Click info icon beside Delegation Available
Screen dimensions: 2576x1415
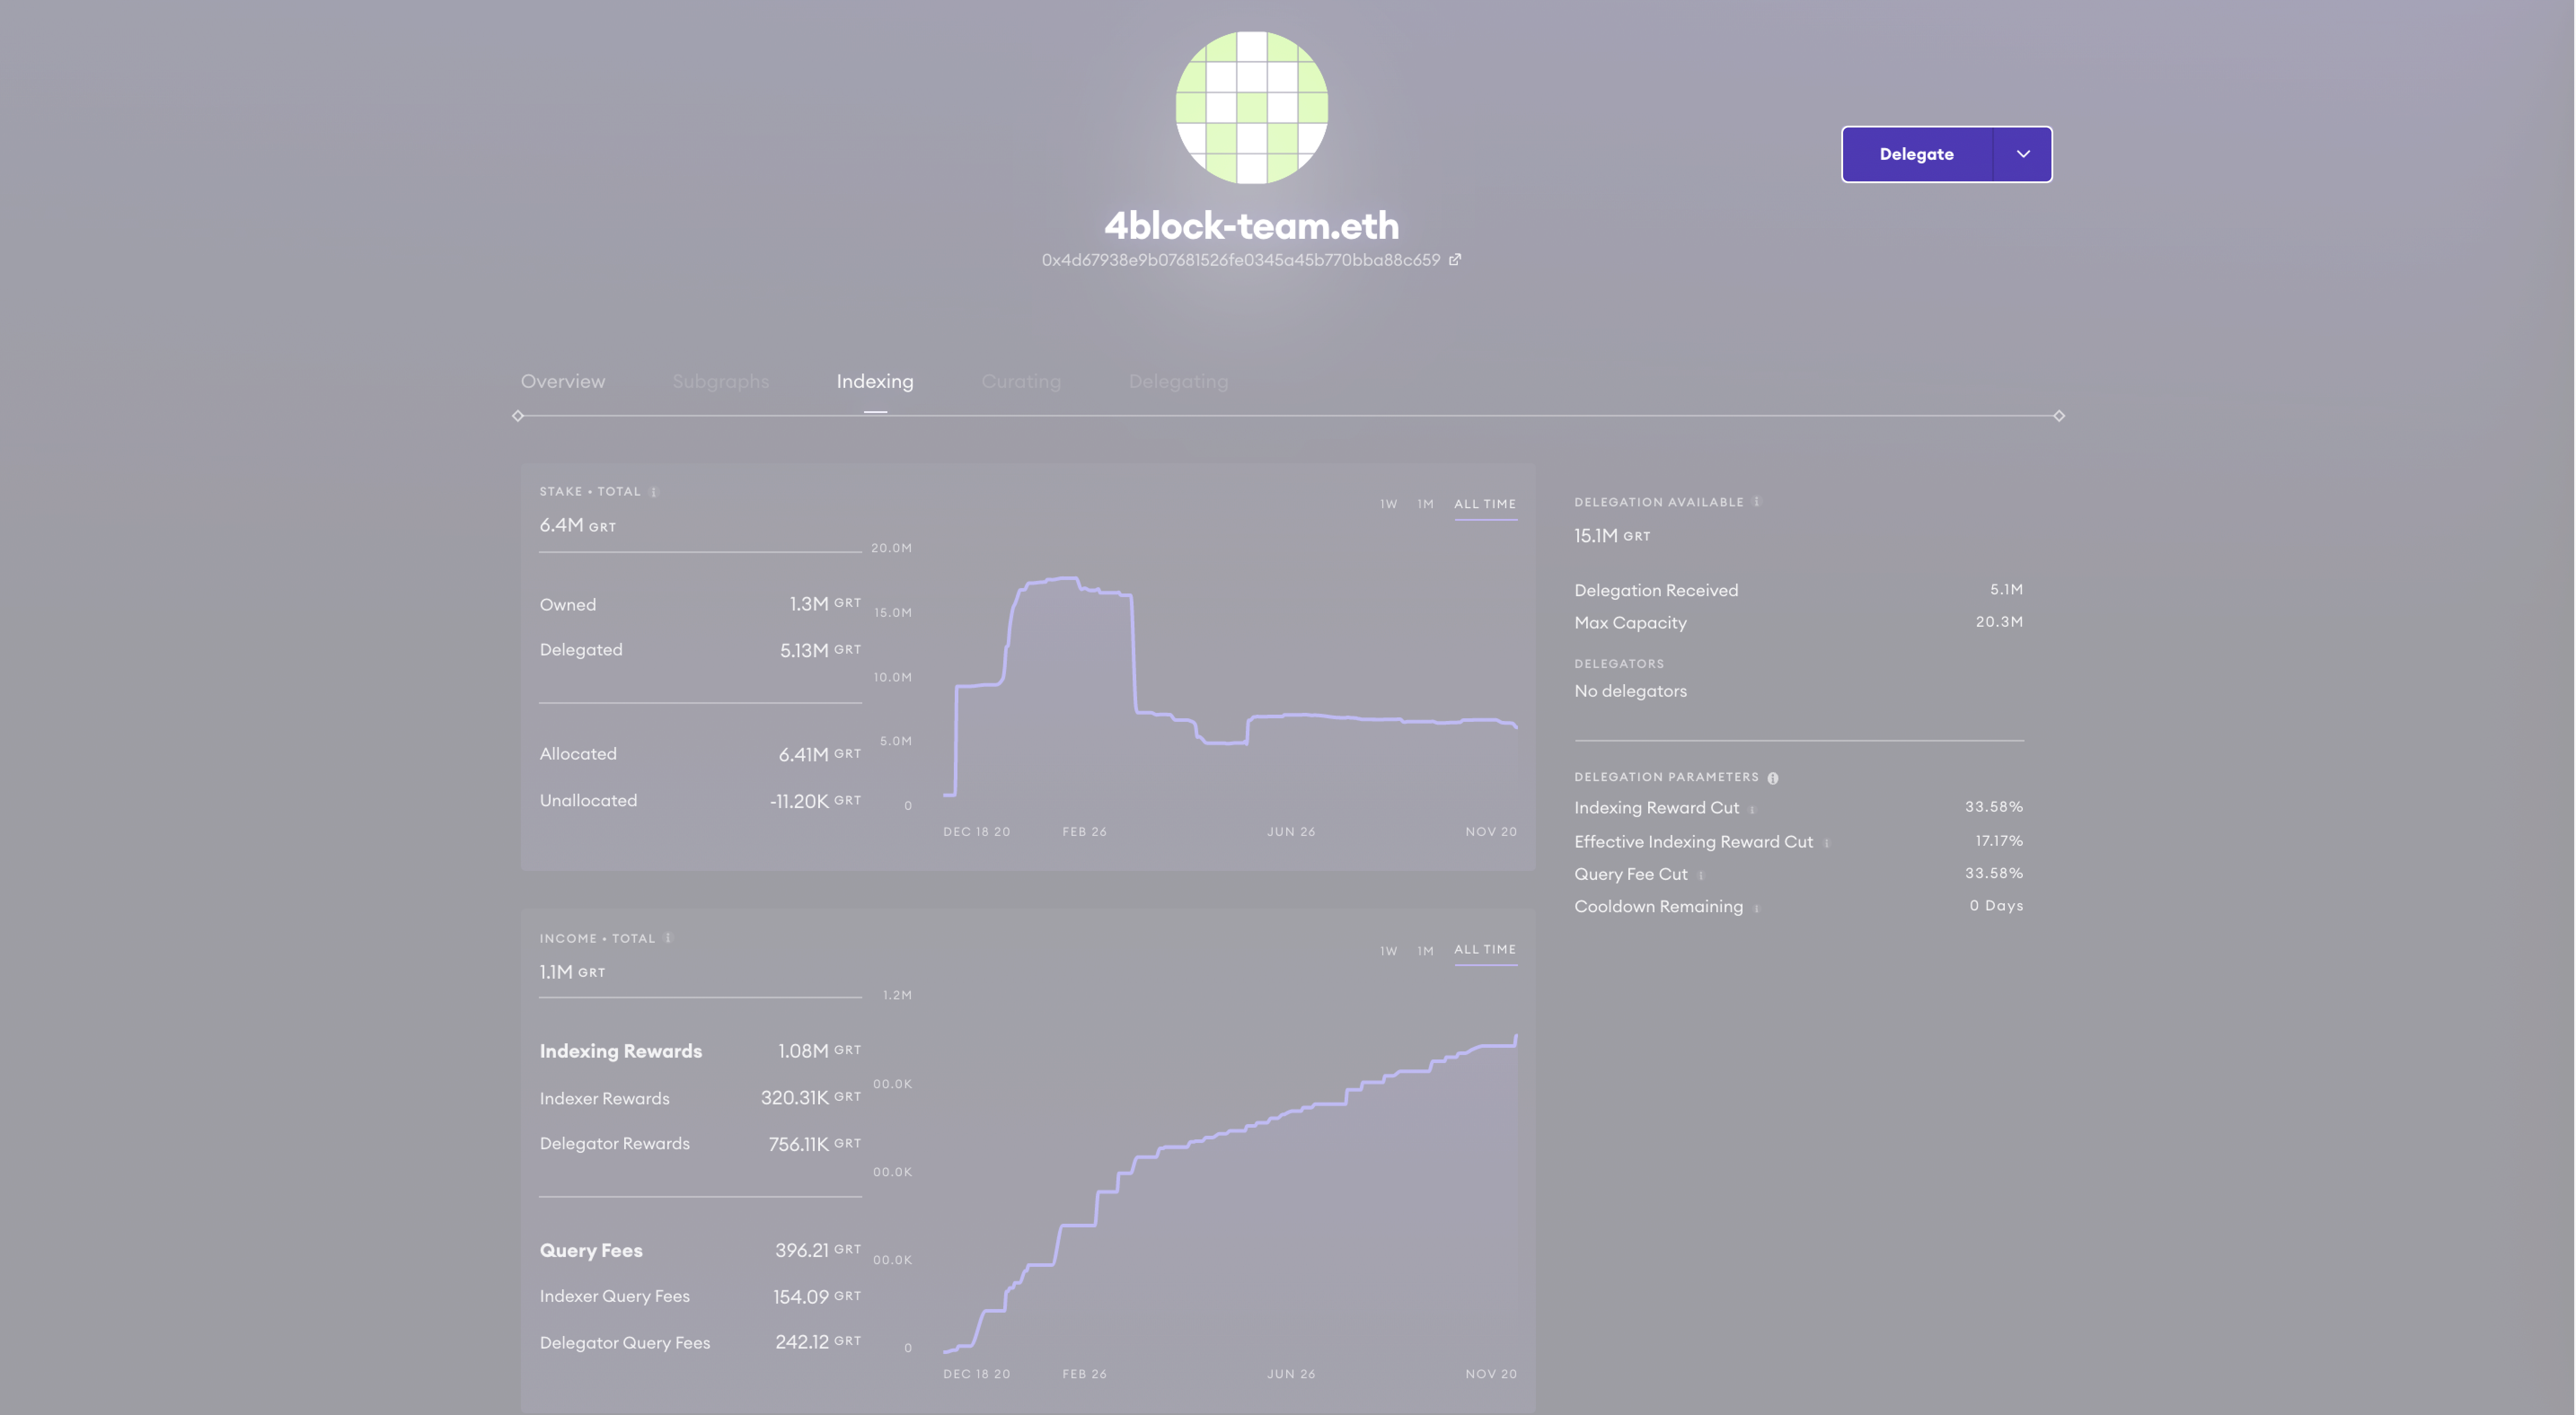point(1757,501)
